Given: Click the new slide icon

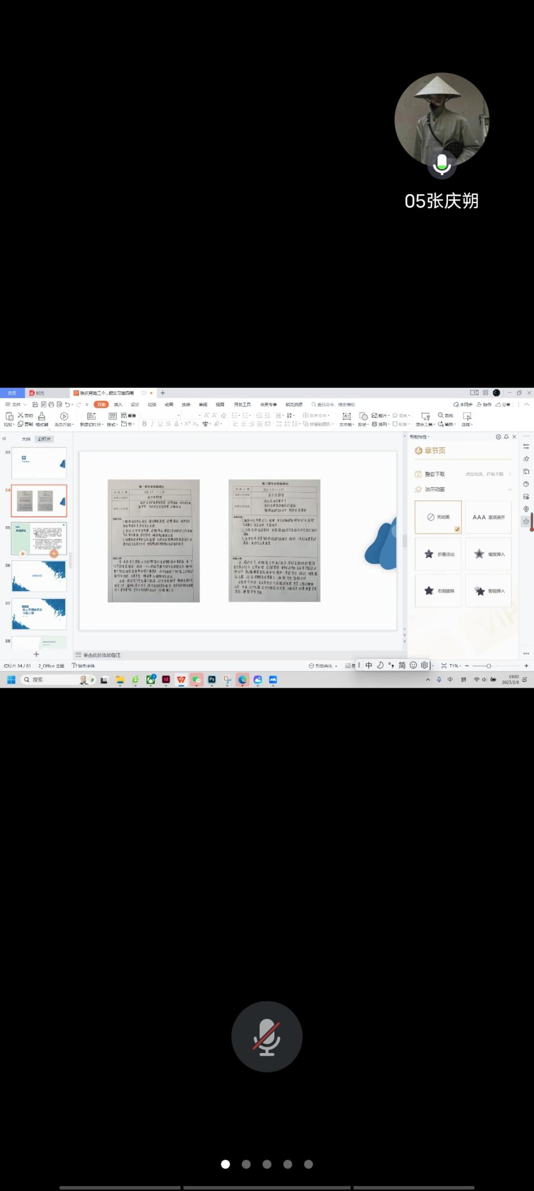Looking at the screenshot, I should point(92,416).
